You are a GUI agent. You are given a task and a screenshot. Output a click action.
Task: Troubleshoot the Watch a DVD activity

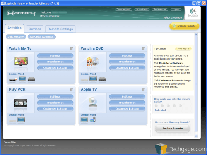point(127,62)
